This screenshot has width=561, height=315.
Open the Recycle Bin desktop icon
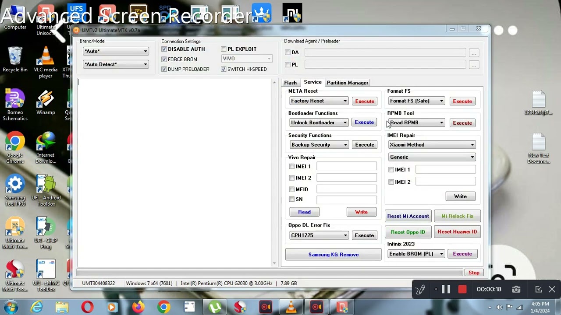coord(15,59)
